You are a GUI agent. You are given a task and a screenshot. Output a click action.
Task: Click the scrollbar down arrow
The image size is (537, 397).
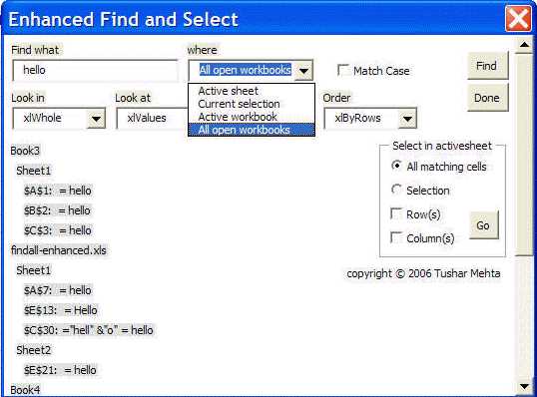click(x=524, y=386)
